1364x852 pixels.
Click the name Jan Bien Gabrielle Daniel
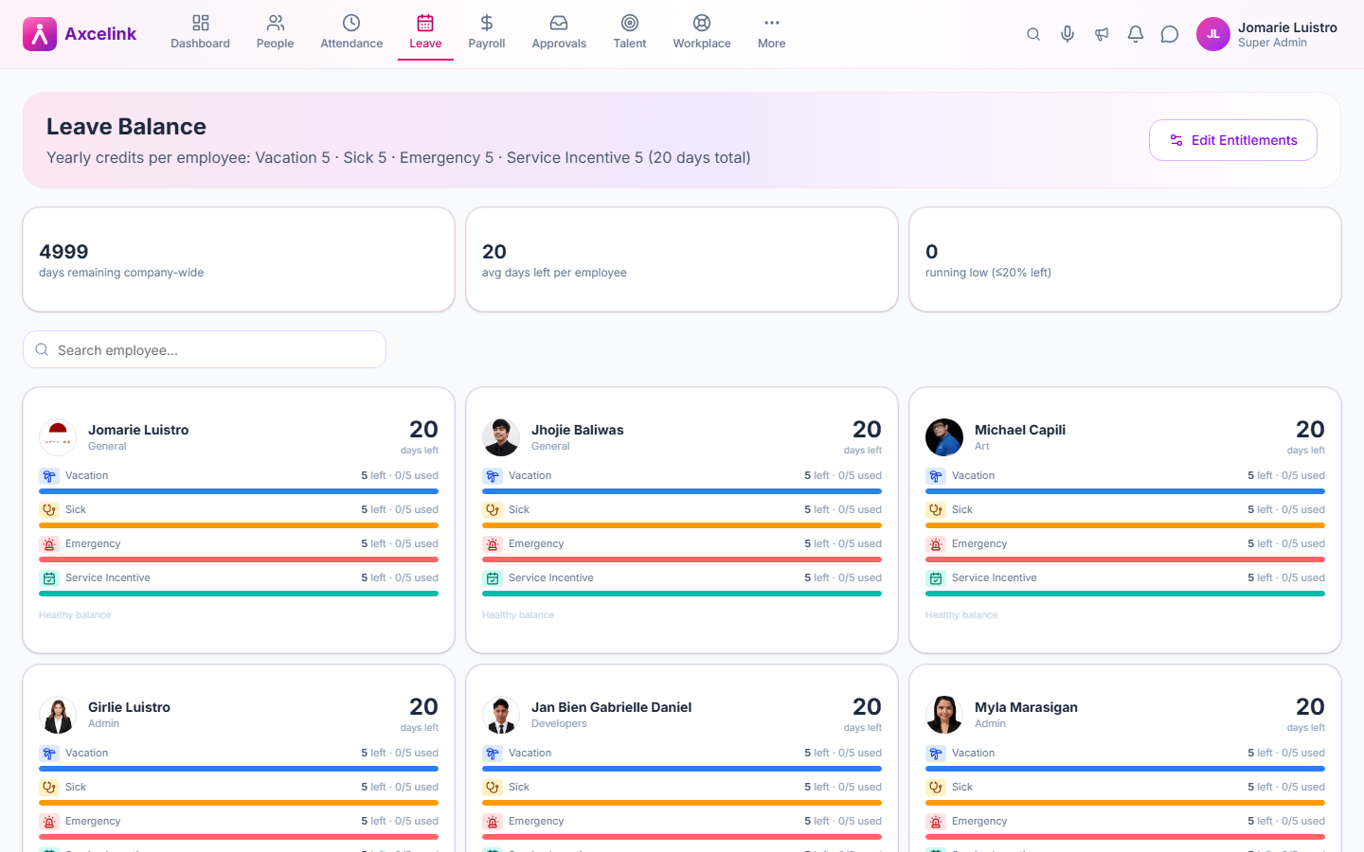click(x=612, y=707)
